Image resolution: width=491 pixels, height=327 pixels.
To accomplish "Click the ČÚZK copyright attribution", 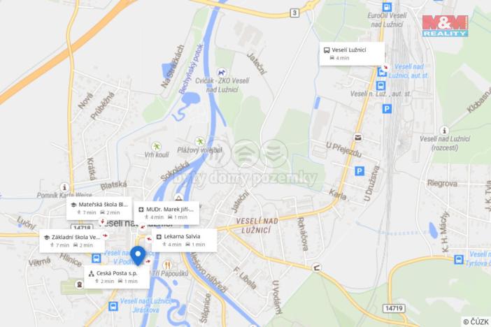I will click(x=476, y=321).
